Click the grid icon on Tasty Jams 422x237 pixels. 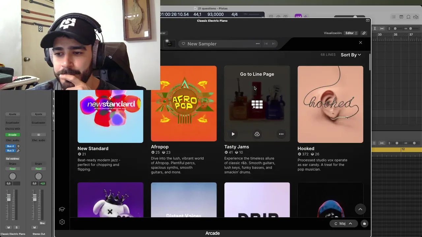pos(257,105)
